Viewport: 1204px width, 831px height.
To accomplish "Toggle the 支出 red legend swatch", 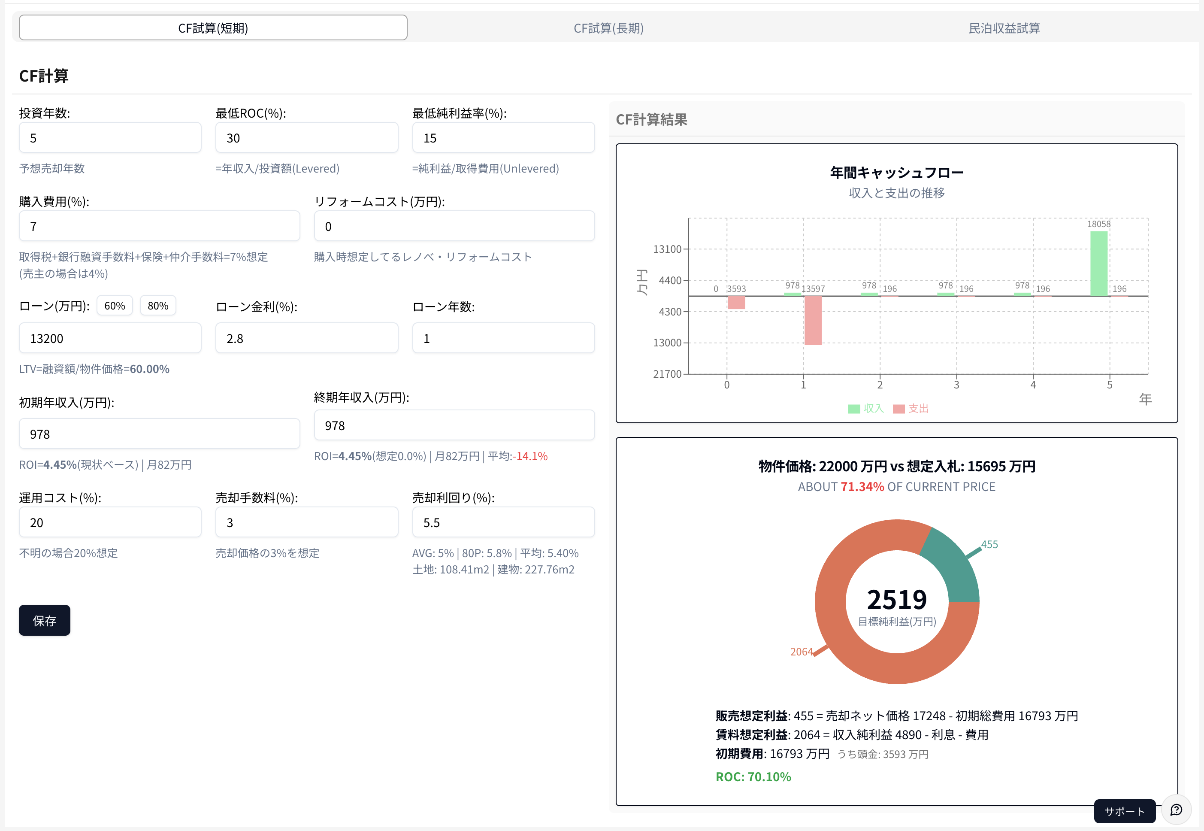I will pyautogui.click(x=898, y=409).
